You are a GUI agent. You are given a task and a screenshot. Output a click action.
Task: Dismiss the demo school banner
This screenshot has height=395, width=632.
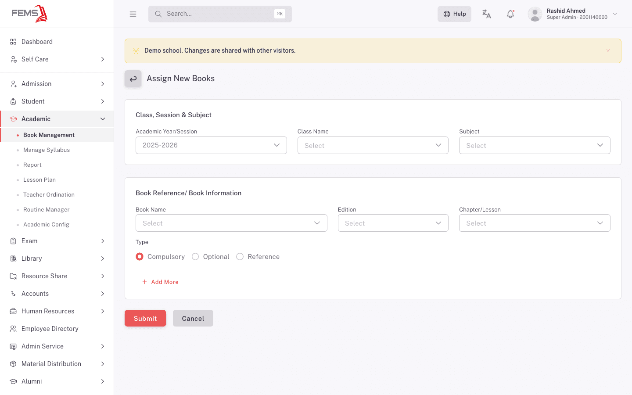[608, 51]
